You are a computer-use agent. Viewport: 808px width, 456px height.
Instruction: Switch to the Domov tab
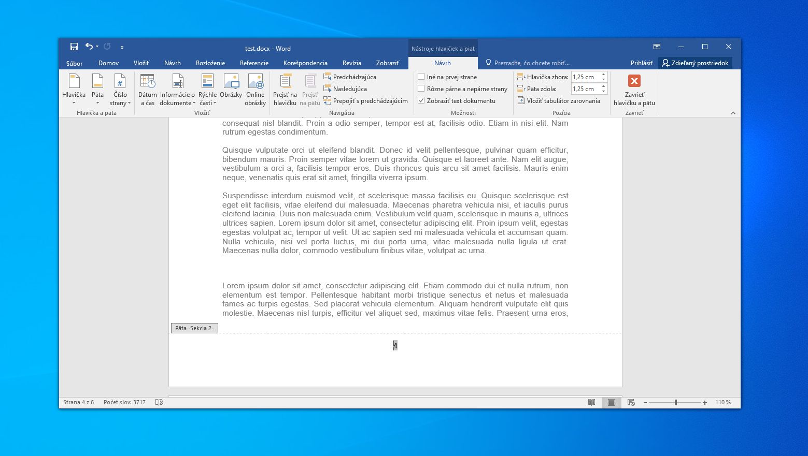(x=108, y=63)
